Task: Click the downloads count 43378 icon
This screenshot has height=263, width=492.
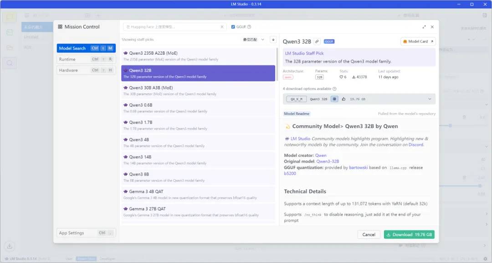Action: 354,77
